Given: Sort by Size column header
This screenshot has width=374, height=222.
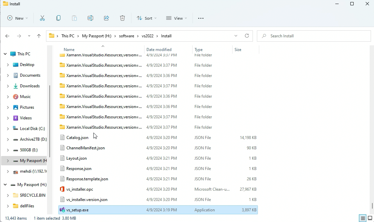Looking at the screenshot, I should click(246, 50).
